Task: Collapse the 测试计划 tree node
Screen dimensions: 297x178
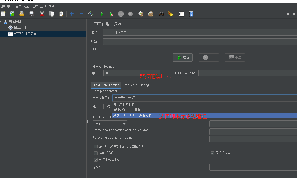Action: click(1, 22)
